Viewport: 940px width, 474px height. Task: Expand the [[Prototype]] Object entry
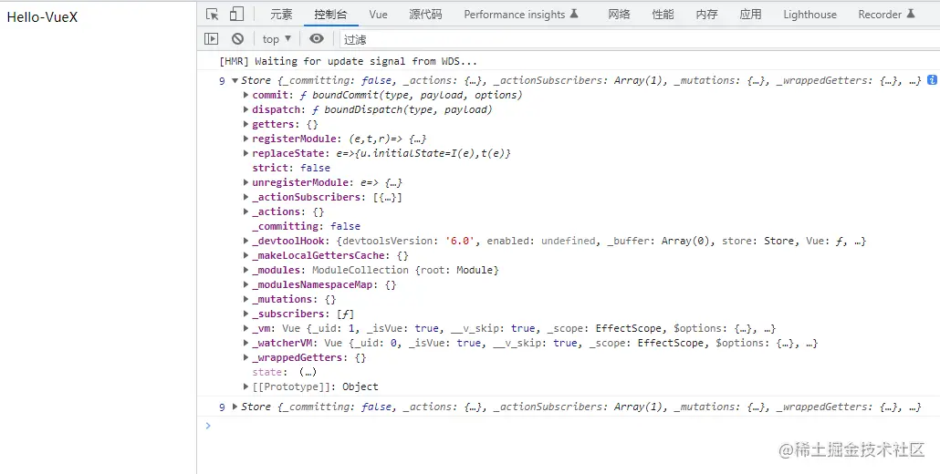coord(245,386)
